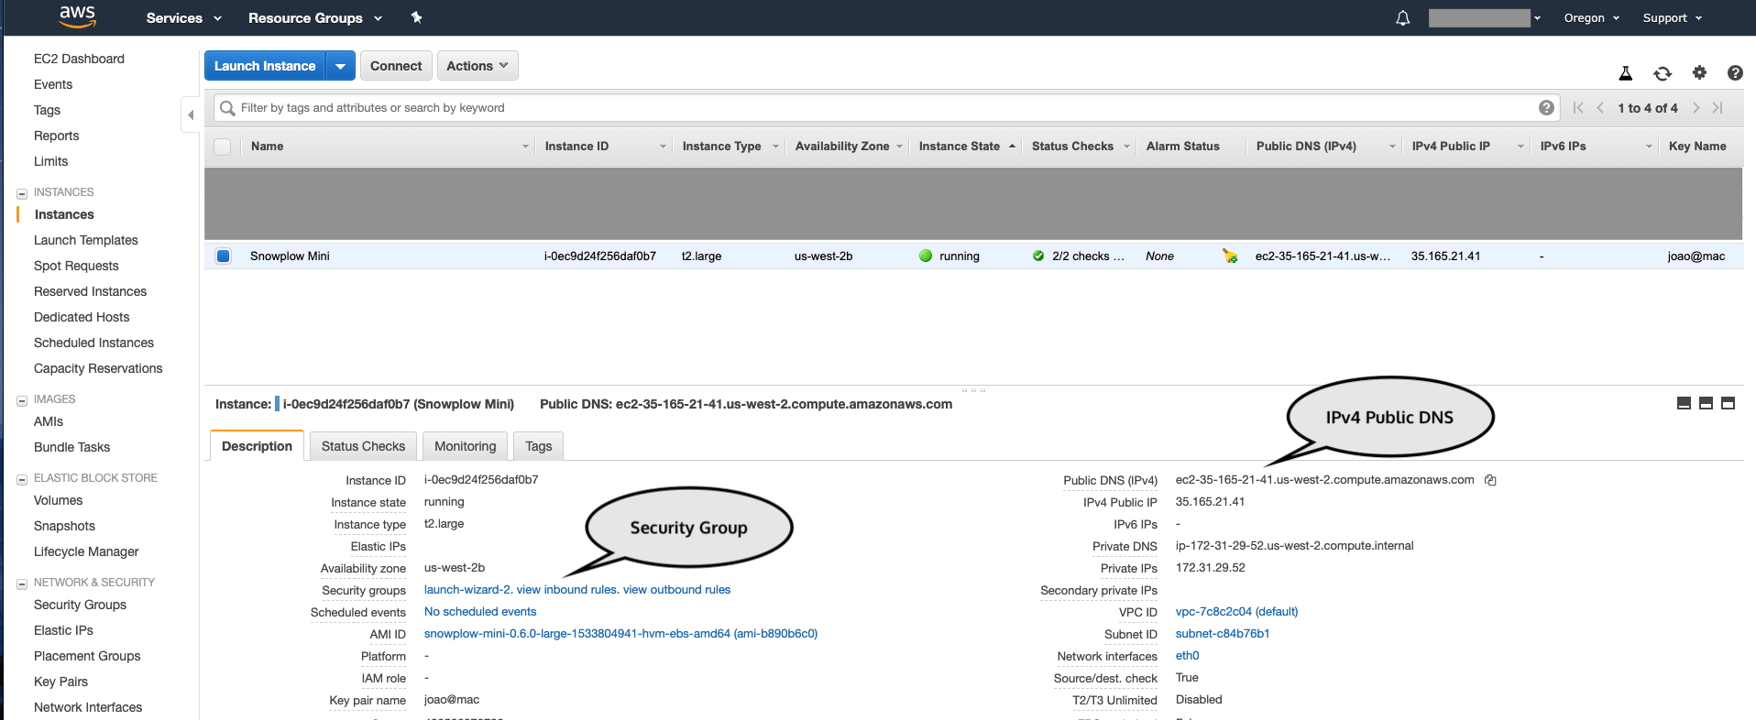Sort by Name column header
1756x720 pixels.
pyautogui.click(x=267, y=147)
